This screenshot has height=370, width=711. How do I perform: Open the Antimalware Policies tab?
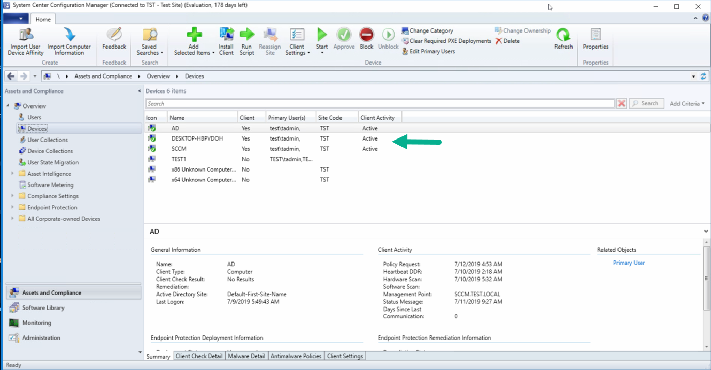pyautogui.click(x=296, y=356)
